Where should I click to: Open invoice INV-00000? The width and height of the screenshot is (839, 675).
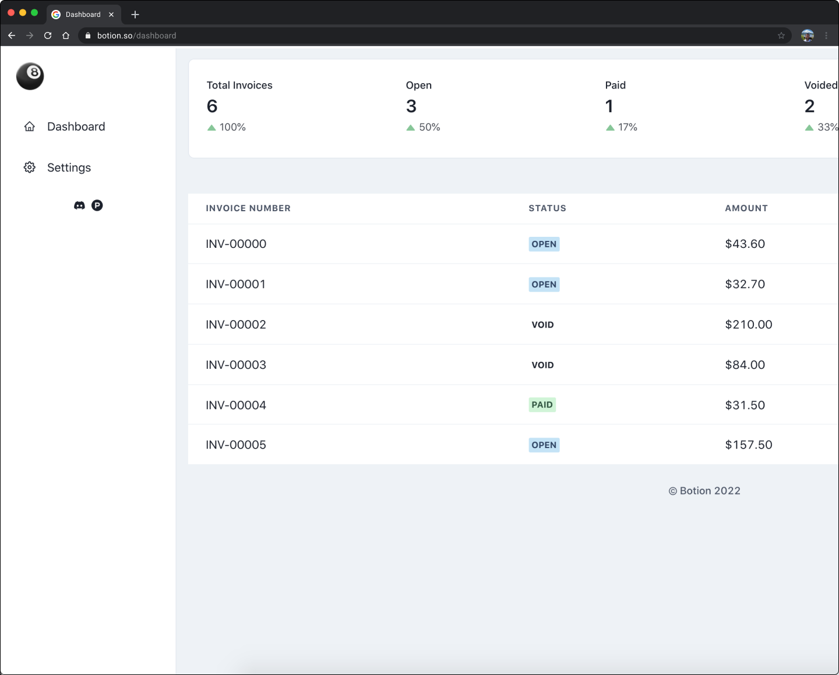click(236, 244)
